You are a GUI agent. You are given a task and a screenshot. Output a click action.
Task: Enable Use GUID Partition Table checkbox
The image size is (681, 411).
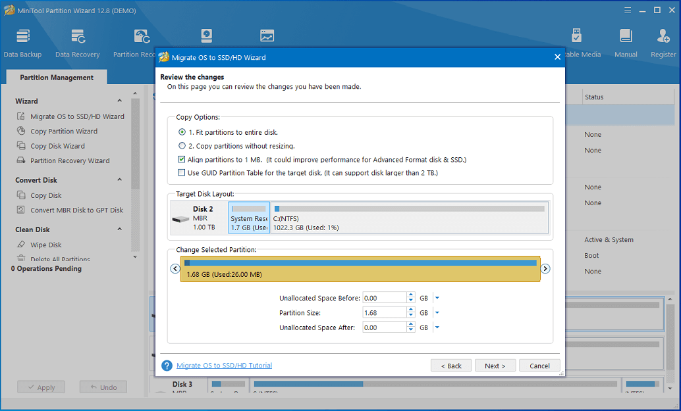point(182,172)
